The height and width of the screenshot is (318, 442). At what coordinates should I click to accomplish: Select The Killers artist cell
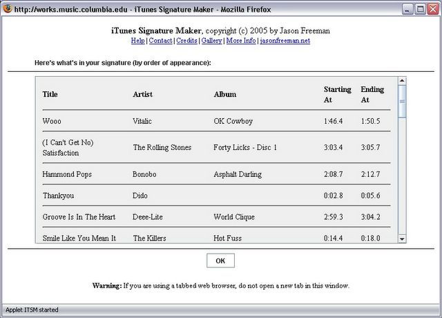coord(149,238)
